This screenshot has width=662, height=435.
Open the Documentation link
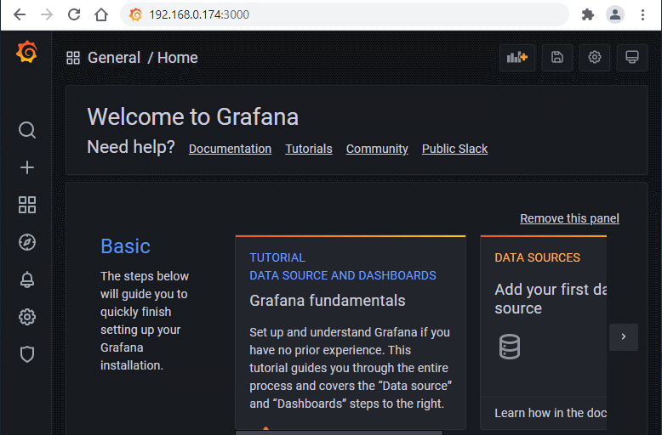[x=230, y=149]
